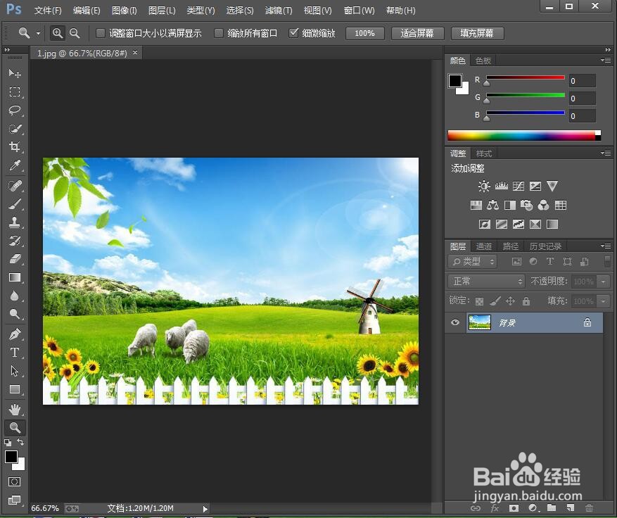Toggle lock position icon
The height and width of the screenshot is (518, 617).
click(x=510, y=301)
